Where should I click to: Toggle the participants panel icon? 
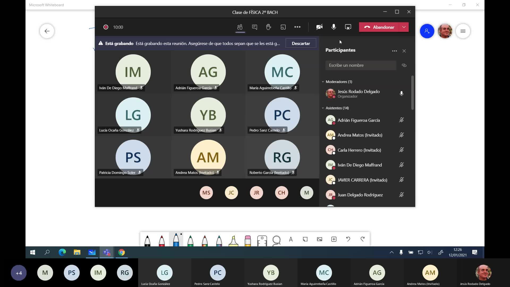(x=240, y=27)
